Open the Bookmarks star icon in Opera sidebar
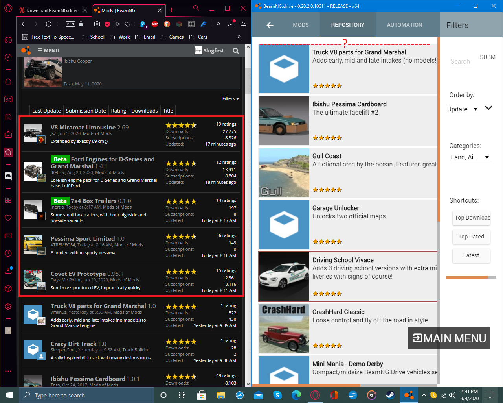Image resolution: width=503 pixels, height=403 pixels. pyautogui.click(x=8, y=152)
